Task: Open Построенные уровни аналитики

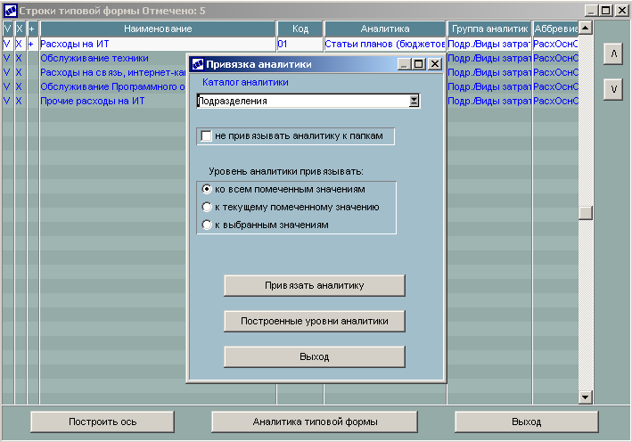Action: coord(315,321)
